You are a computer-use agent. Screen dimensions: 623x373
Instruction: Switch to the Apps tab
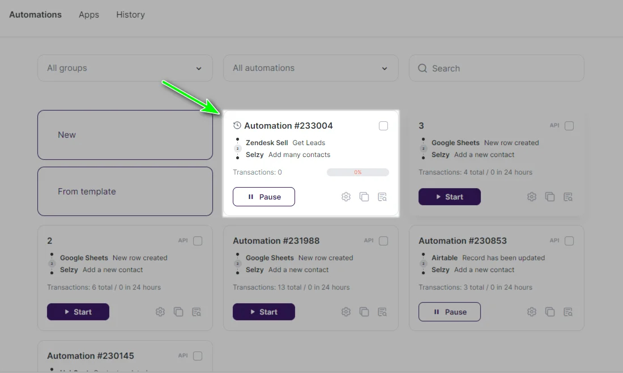click(88, 14)
